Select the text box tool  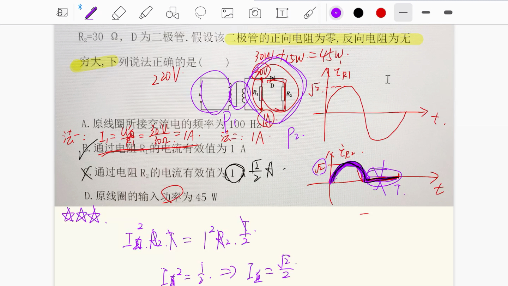(x=282, y=13)
